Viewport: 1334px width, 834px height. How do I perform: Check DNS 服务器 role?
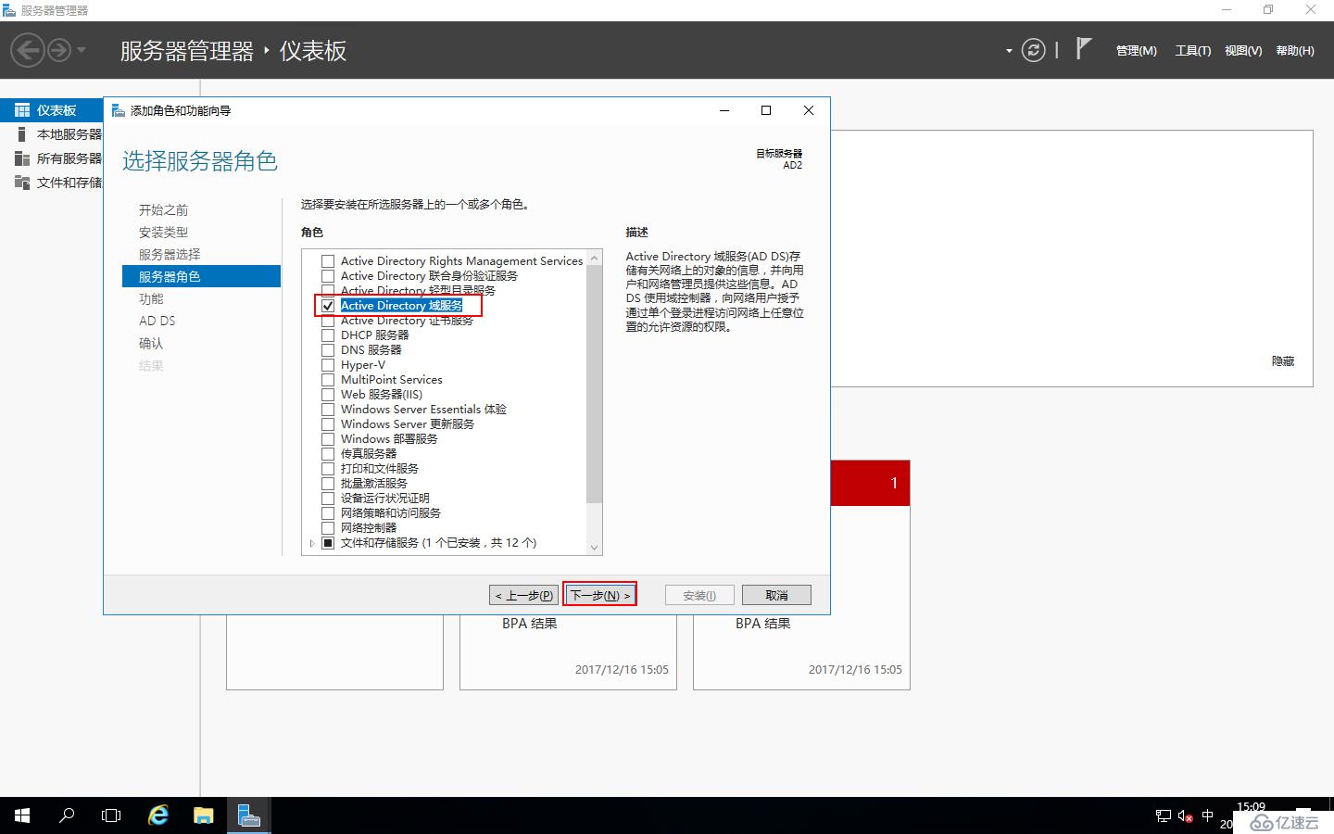coord(328,350)
